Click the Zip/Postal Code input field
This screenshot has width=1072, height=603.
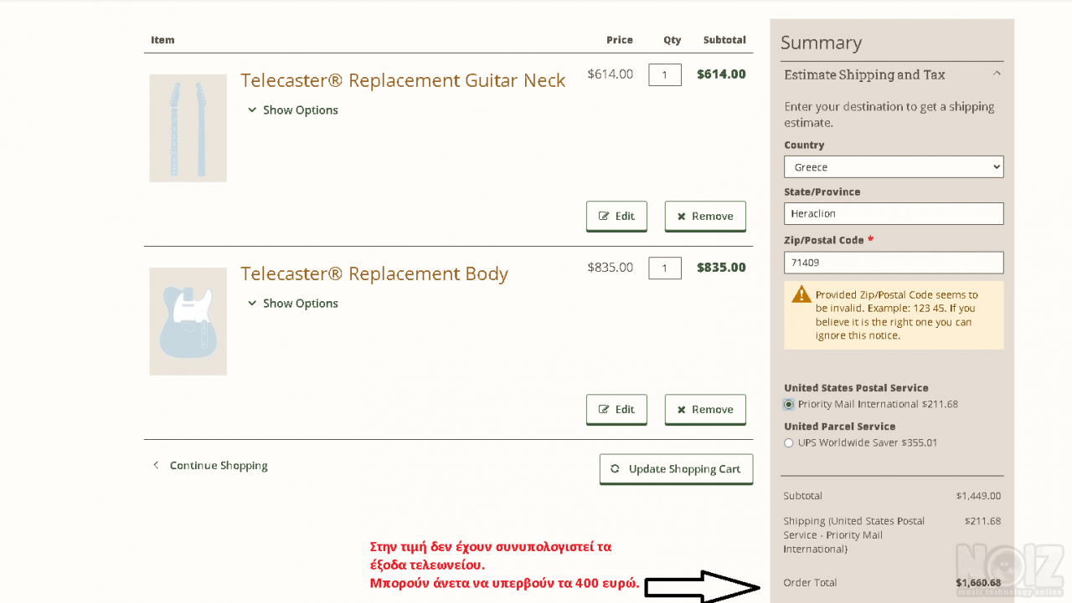894,263
